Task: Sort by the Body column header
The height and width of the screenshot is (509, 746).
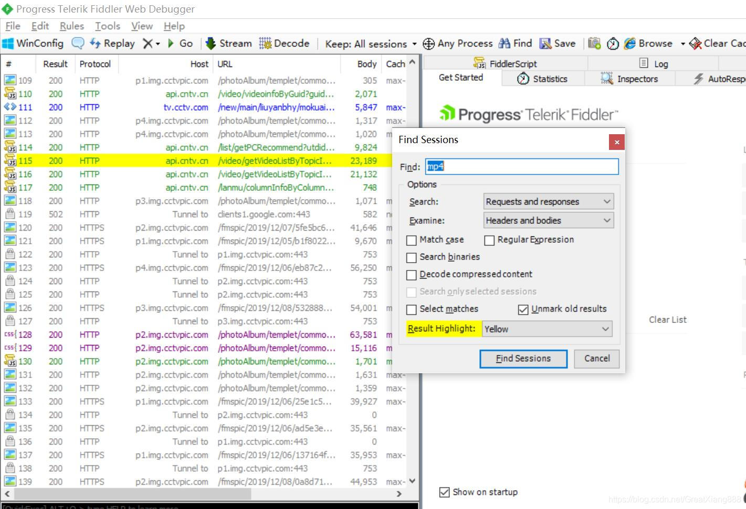Action: pyautogui.click(x=361, y=64)
